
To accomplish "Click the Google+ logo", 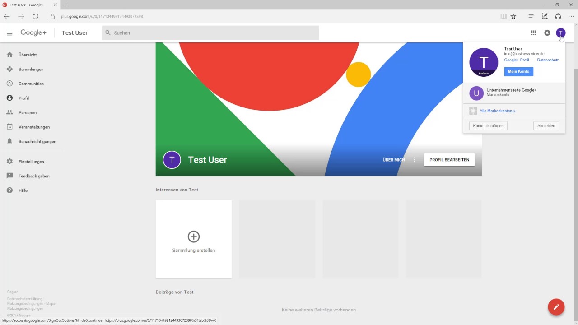I will [x=33, y=32].
